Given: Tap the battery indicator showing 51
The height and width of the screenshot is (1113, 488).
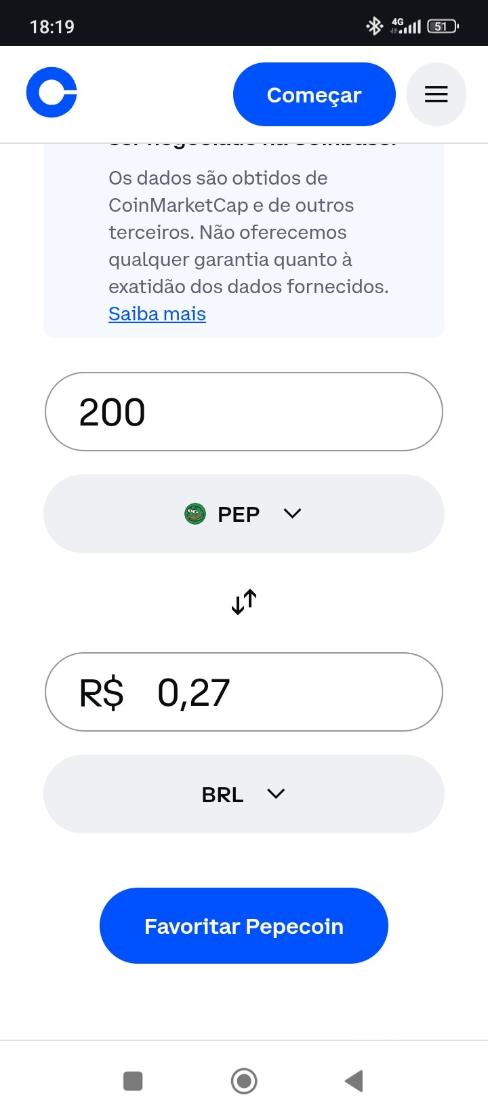Looking at the screenshot, I should pyautogui.click(x=443, y=26).
